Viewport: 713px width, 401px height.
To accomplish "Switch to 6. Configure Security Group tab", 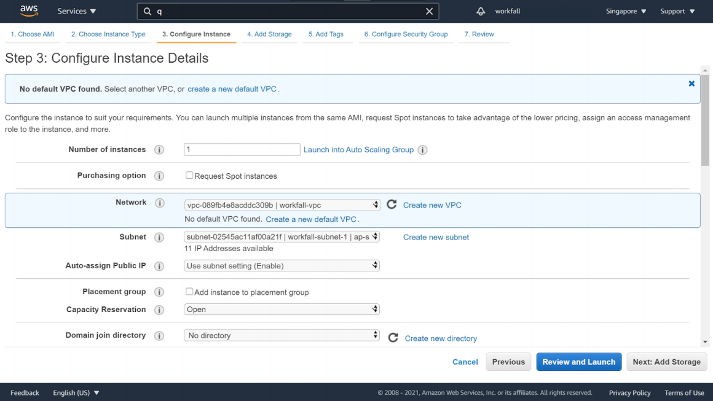I will [406, 34].
